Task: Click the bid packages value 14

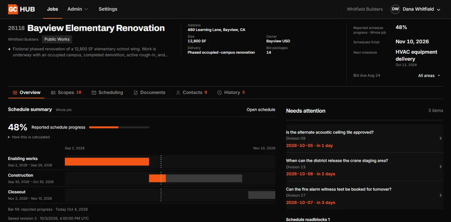Action: pos(269,52)
